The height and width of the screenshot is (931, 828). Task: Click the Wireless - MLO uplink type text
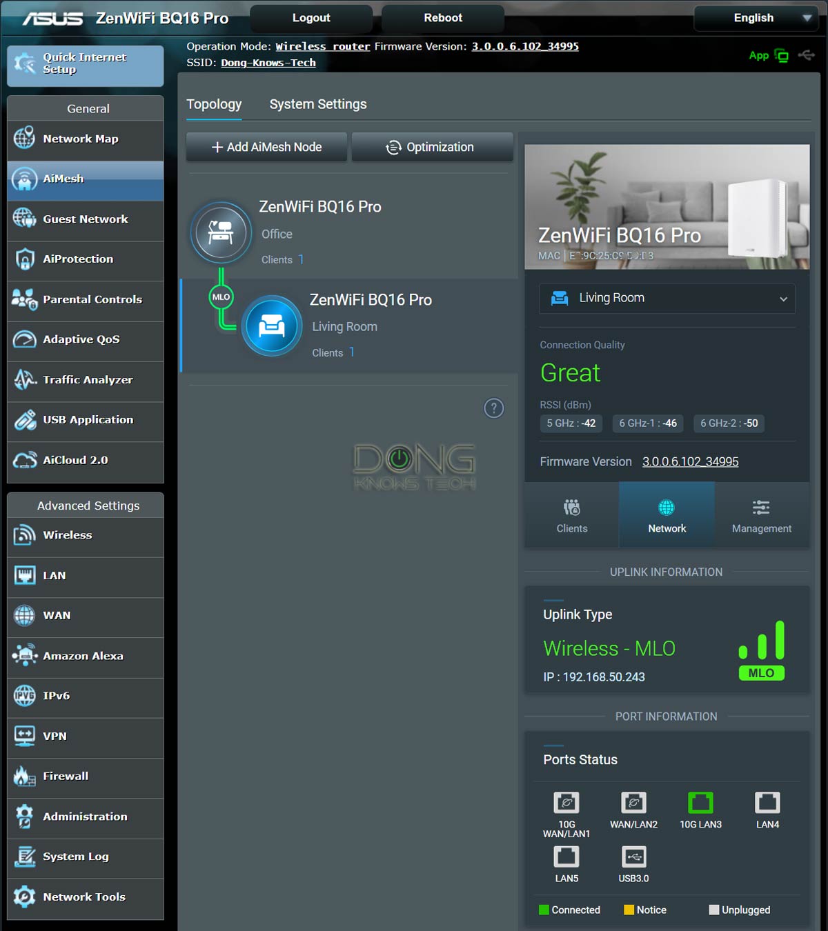[609, 648]
